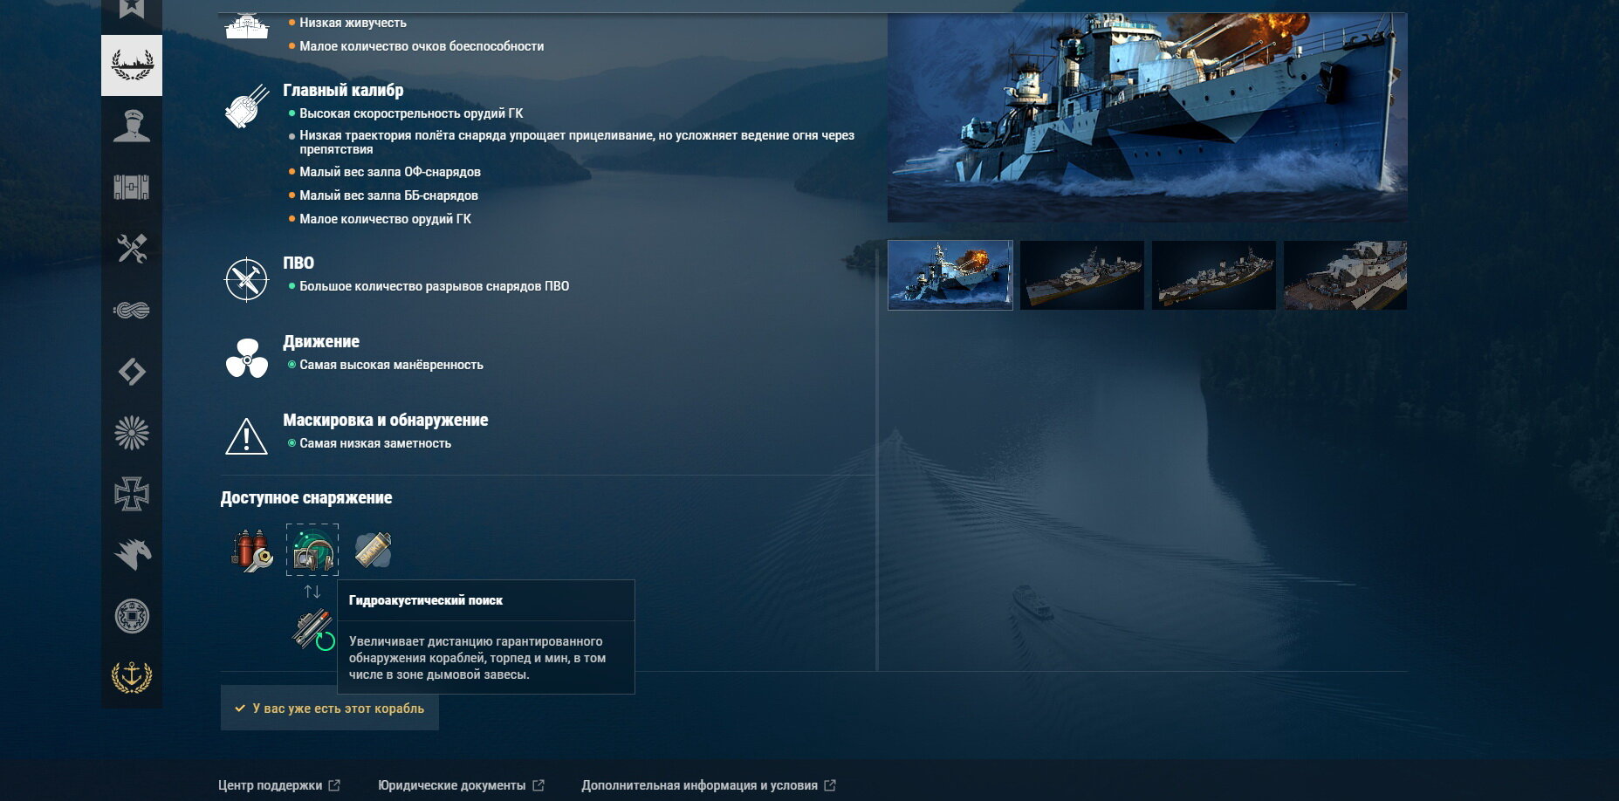Image resolution: width=1619 pixels, height=801 pixels.
Task: Click the Маскировка и обнаружение heading
Action: (x=385, y=420)
